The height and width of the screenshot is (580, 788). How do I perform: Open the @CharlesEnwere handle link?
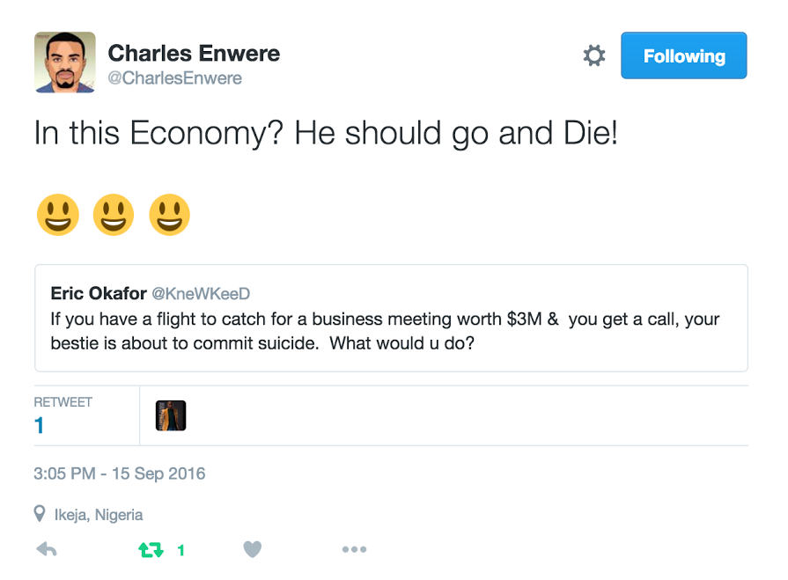coord(174,78)
